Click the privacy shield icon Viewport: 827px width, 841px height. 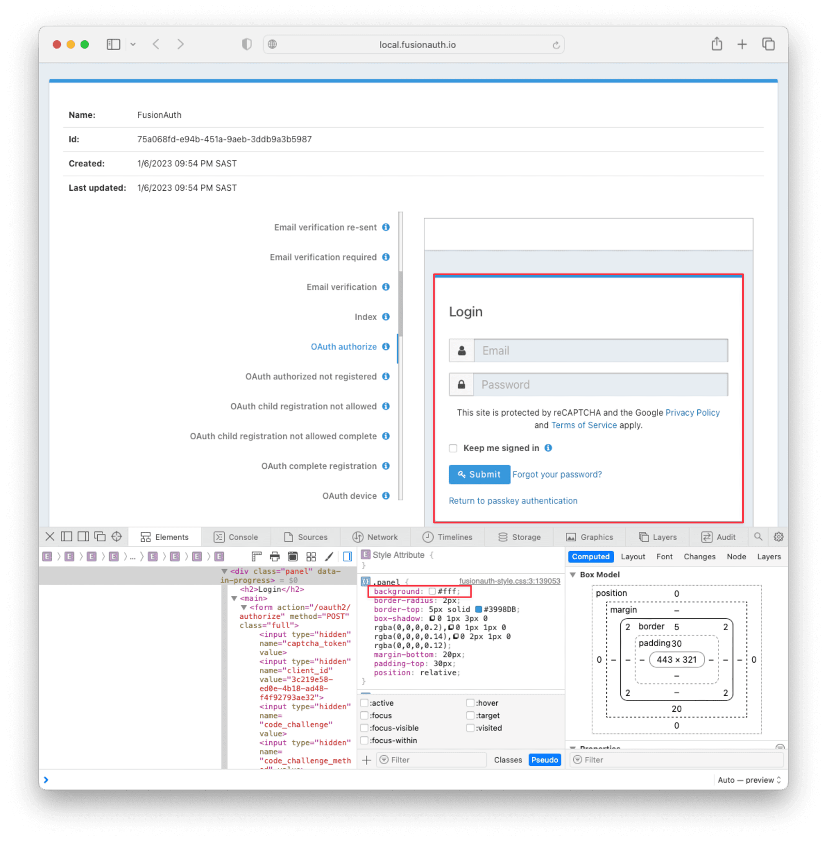[x=247, y=44]
